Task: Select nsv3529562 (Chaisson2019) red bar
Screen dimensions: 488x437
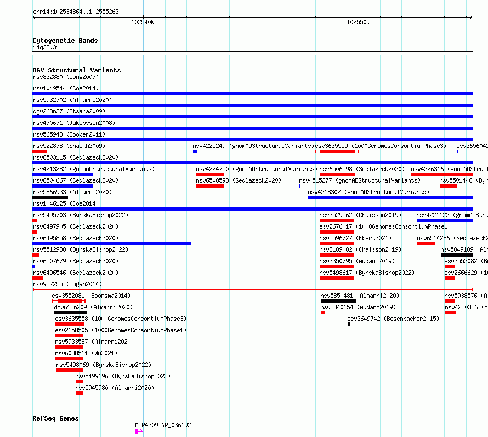Action: tap(337, 220)
